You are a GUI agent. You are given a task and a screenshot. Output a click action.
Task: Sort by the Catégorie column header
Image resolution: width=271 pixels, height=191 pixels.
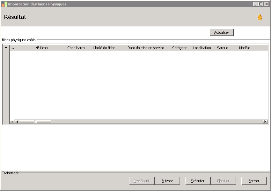(180, 48)
